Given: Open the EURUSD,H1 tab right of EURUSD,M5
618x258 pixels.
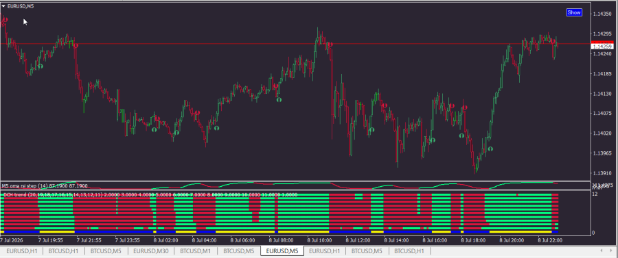Looking at the screenshot, I should coord(324,250).
